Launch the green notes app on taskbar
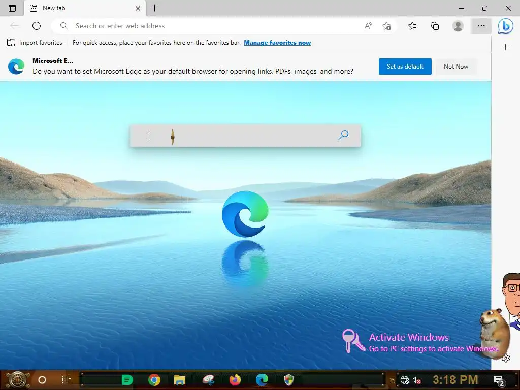The height and width of the screenshot is (390, 520). pos(127,380)
